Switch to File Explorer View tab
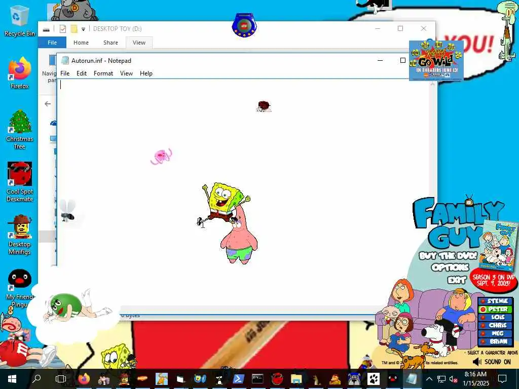 point(139,43)
